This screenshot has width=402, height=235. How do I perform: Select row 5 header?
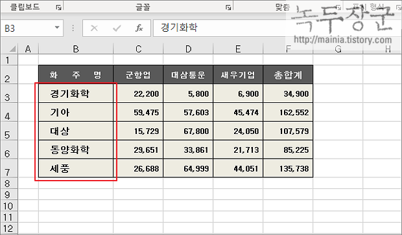9,131
